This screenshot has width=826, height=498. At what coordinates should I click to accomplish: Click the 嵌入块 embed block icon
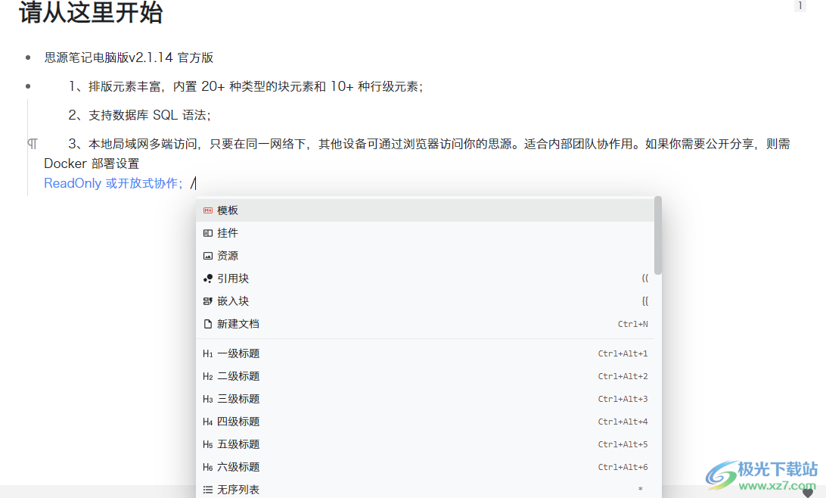coord(208,300)
